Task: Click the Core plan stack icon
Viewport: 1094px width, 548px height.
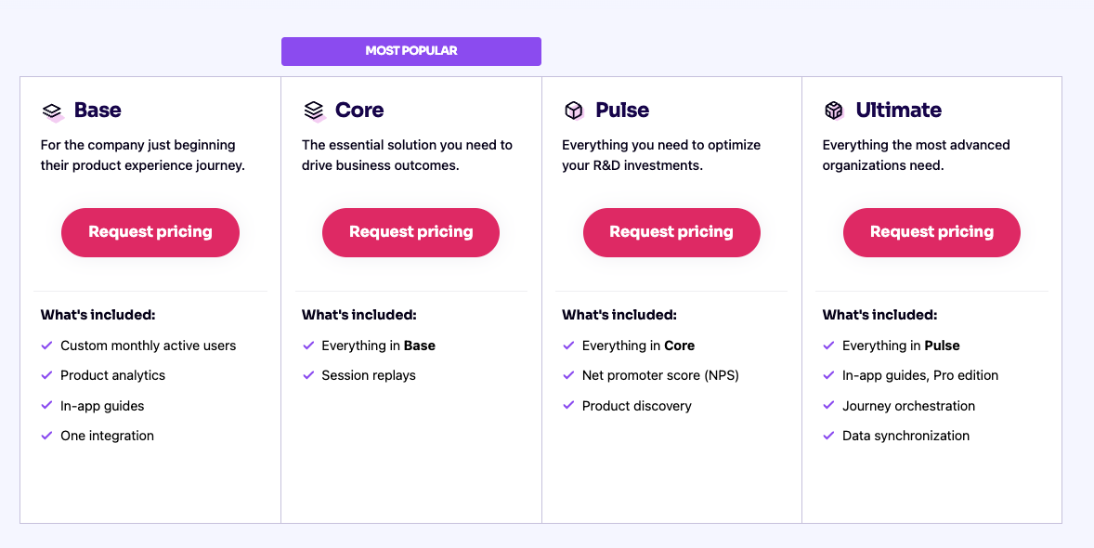Action: [x=314, y=110]
